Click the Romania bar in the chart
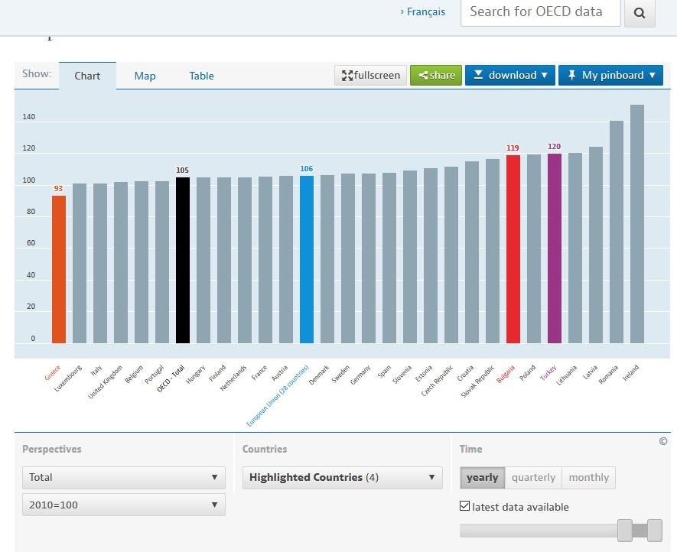The image size is (677, 552). point(616,232)
